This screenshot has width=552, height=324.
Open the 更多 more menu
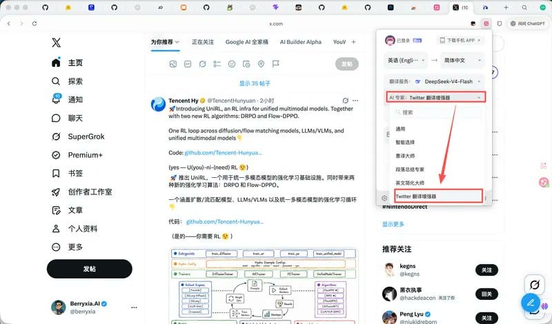click(67, 247)
